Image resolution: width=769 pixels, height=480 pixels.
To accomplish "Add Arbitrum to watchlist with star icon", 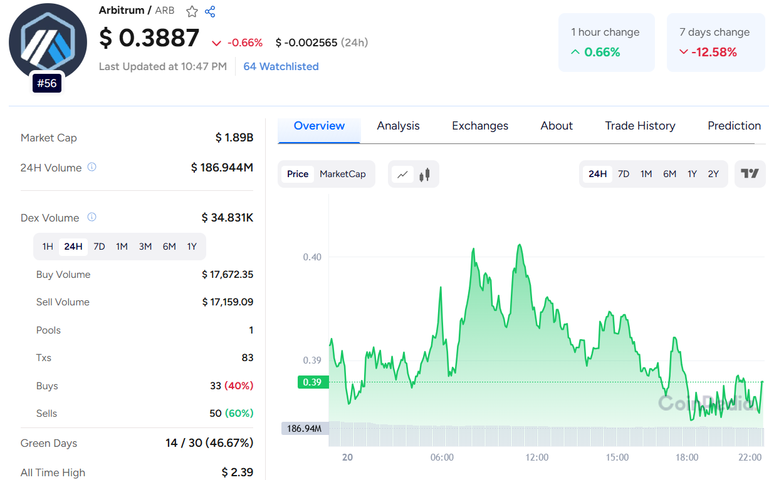I will point(192,11).
